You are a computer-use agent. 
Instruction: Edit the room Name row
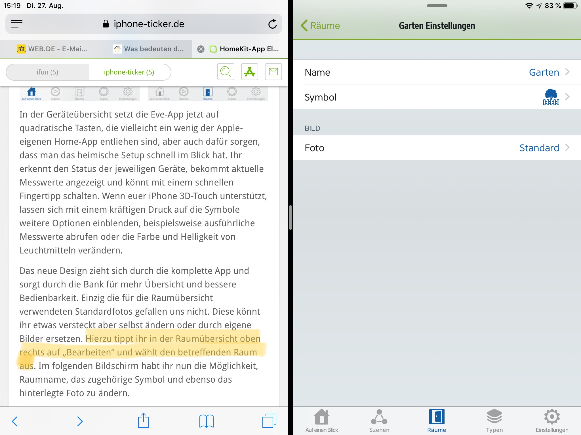[437, 72]
